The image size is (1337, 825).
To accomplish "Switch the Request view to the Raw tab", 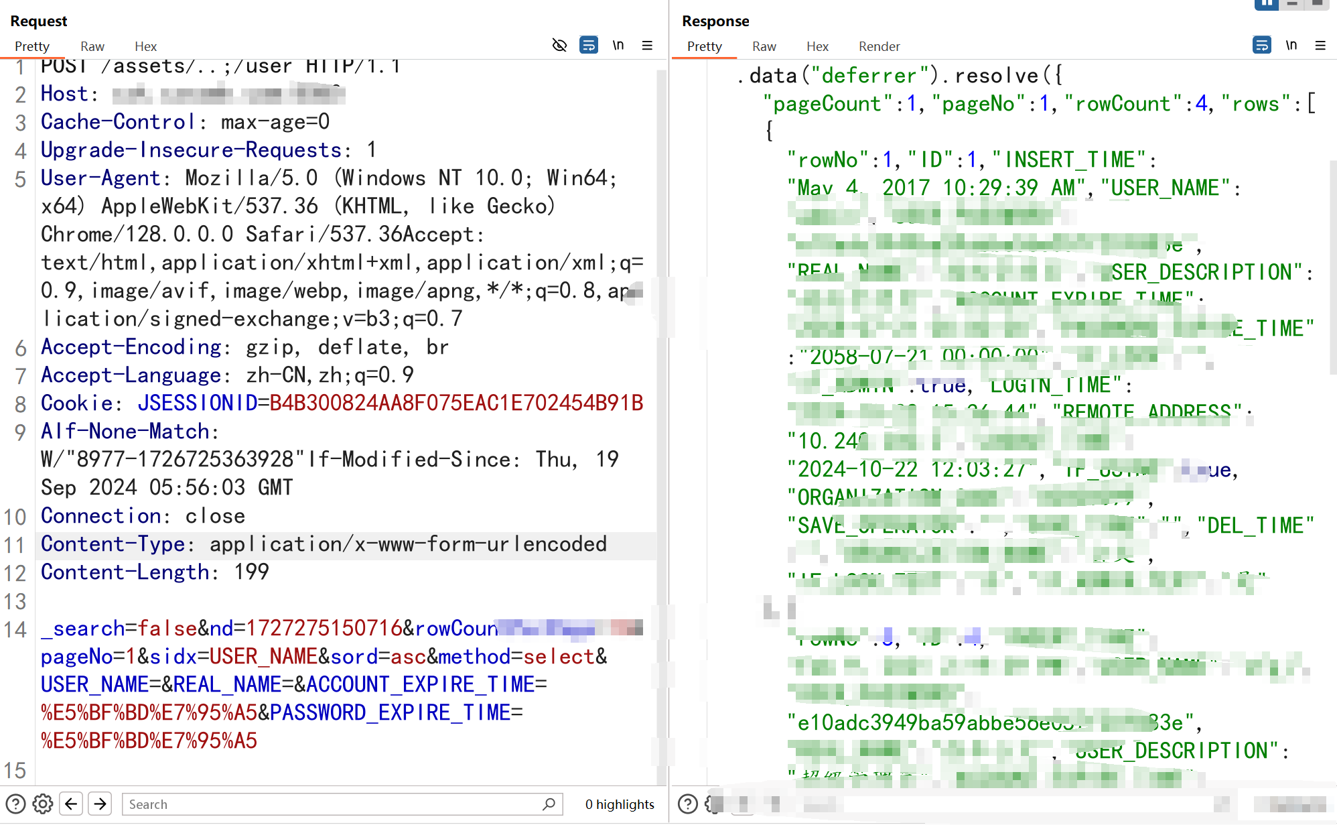I will click(x=92, y=46).
